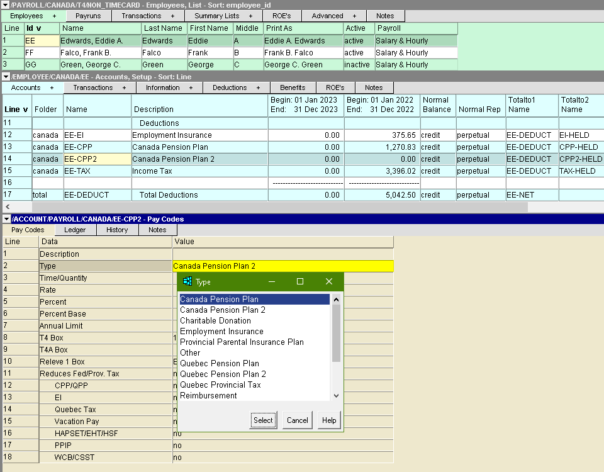The image size is (604, 472).
Task: Close the Type dialog
Action: pos(328,281)
